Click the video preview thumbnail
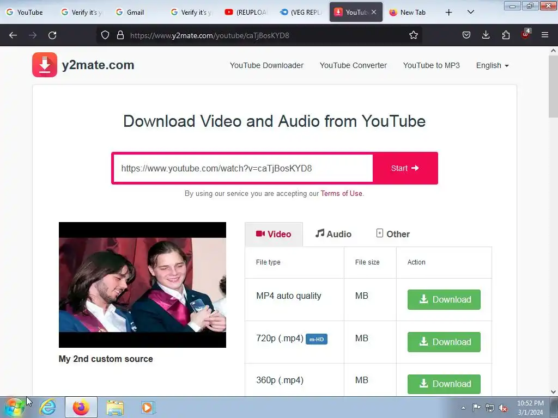558x418 pixels. [x=142, y=285]
